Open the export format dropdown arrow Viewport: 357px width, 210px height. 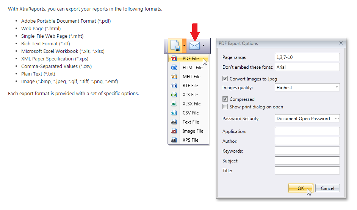tap(184, 46)
